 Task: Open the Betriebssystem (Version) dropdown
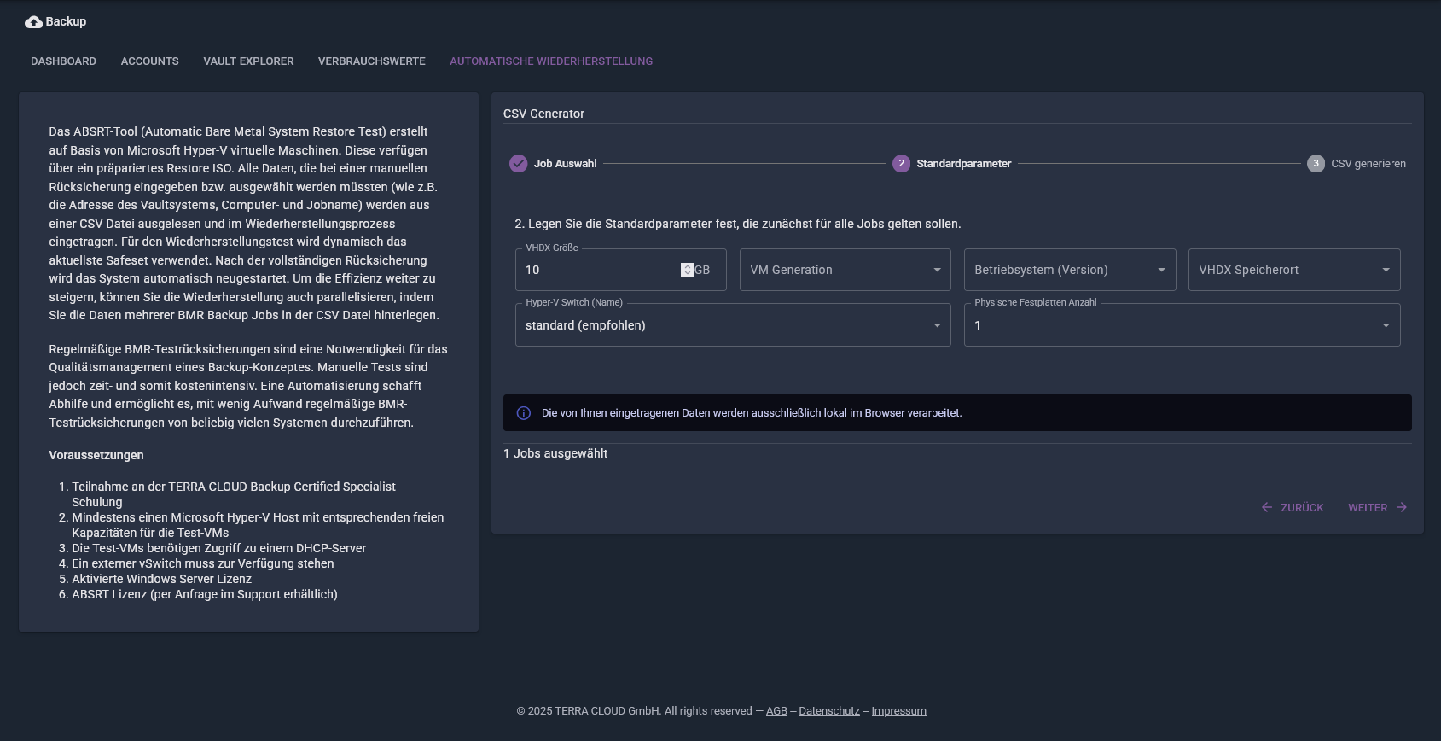click(x=1070, y=270)
